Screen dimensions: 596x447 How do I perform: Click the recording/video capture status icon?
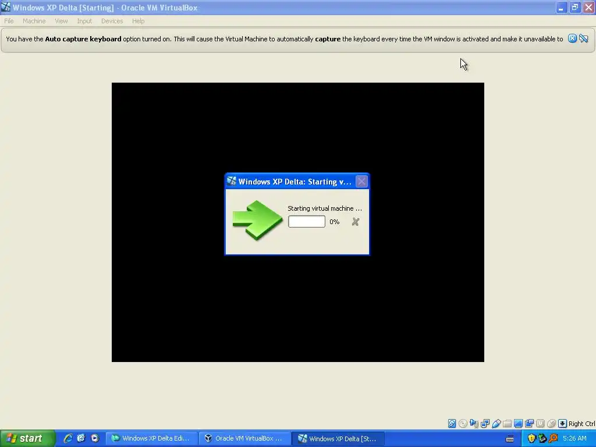529,424
